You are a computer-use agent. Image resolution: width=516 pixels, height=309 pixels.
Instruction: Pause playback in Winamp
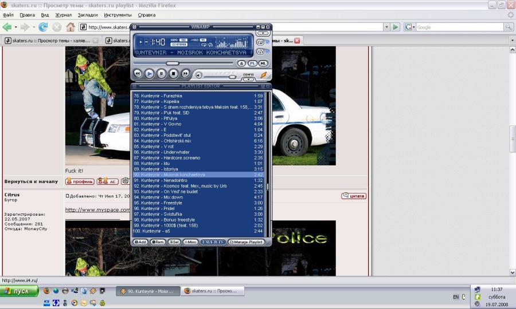tap(162, 74)
